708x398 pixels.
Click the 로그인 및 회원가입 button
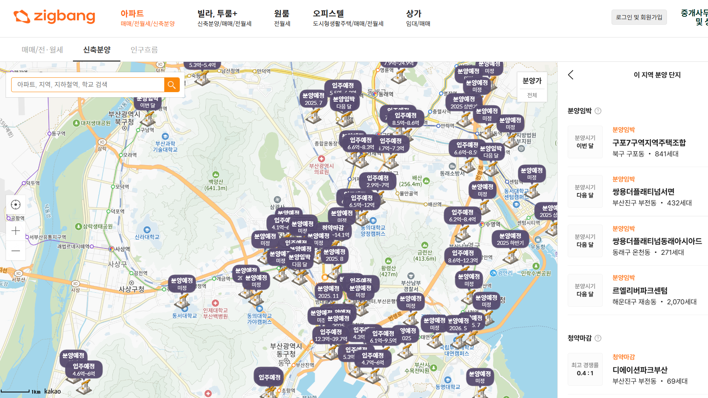[639, 17]
